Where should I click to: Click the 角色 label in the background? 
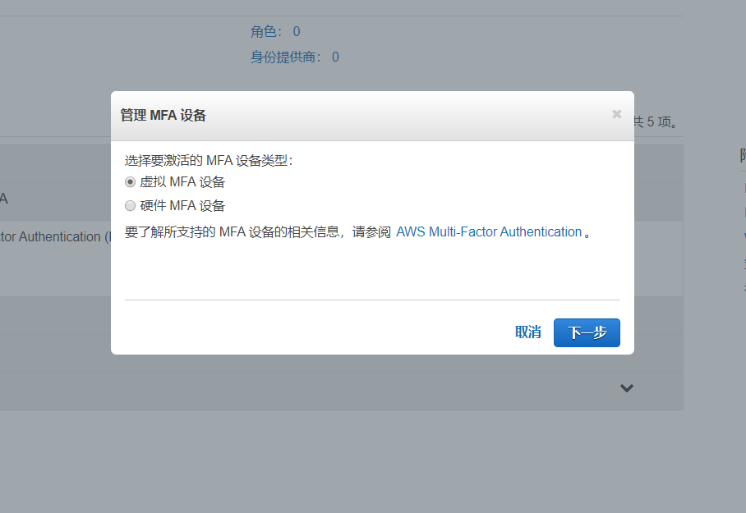click(266, 32)
